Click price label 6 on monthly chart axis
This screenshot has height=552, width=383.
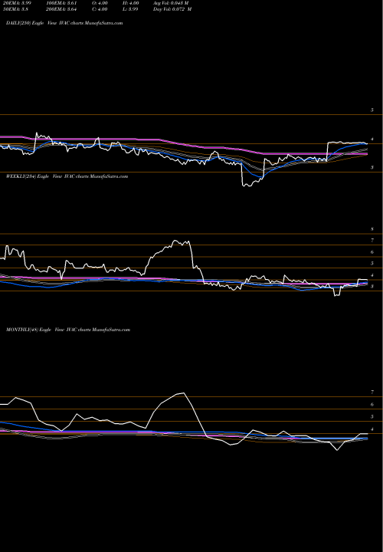pos(372,405)
